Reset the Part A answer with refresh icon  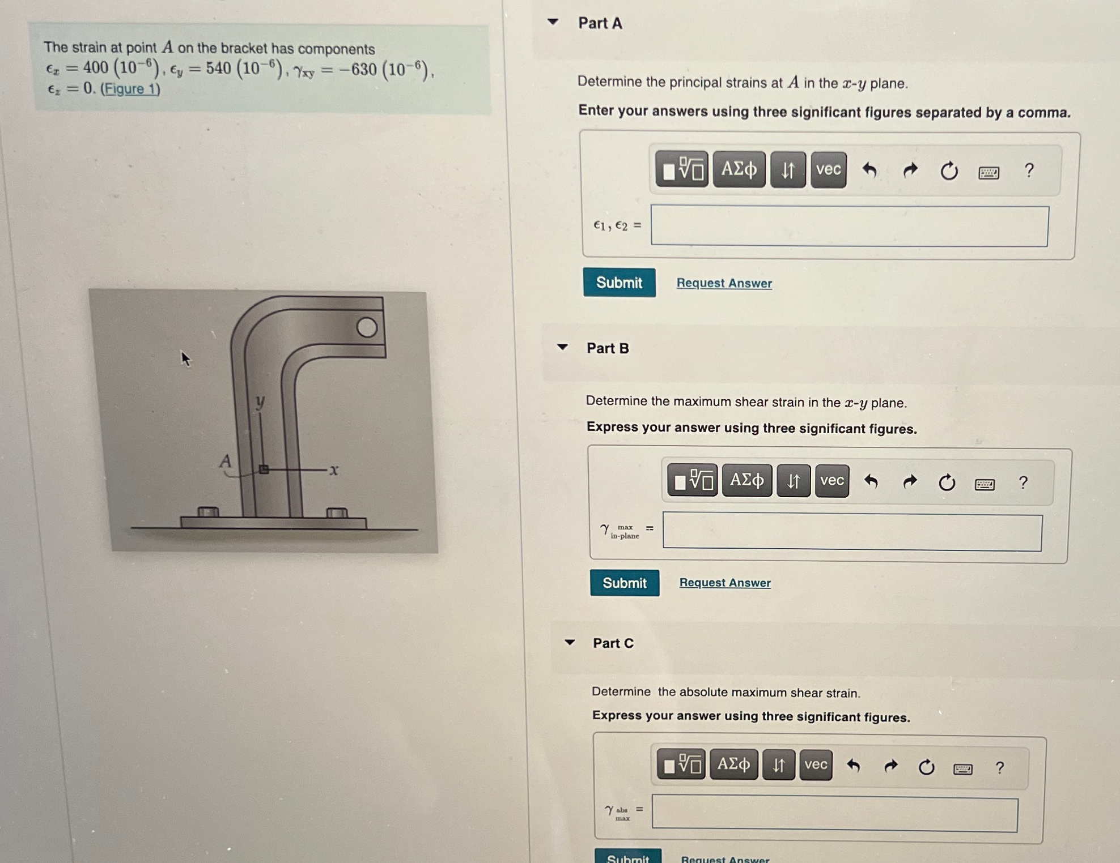(x=949, y=170)
